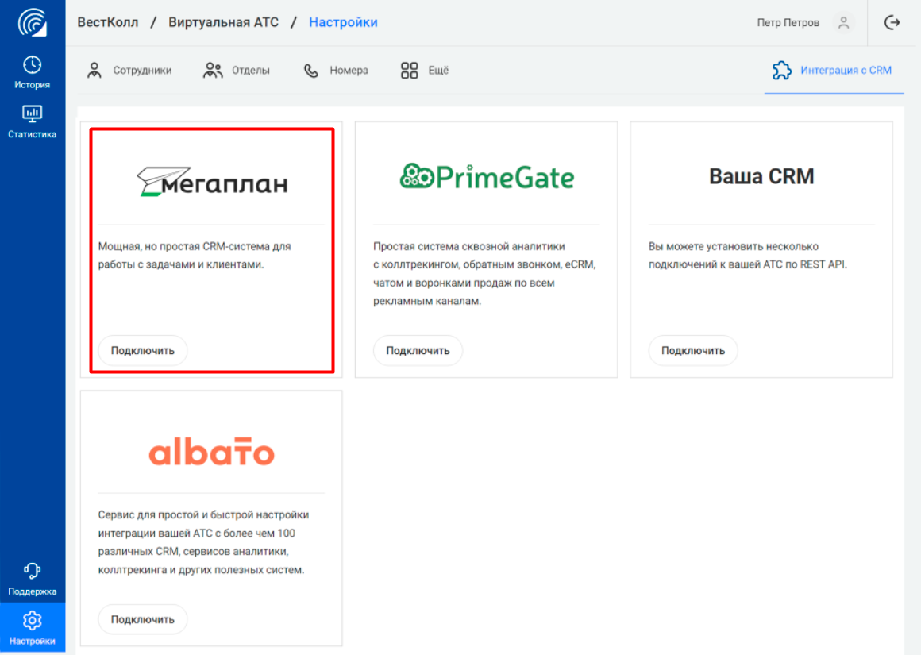Click the Ещё grid squares icon
Viewport: 921px width, 655px height.
click(x=409, y=71)
